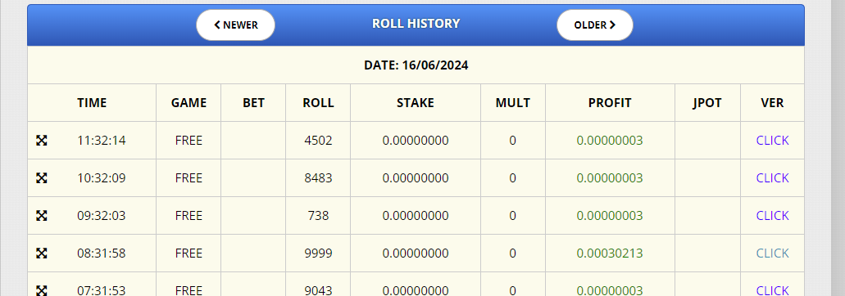Go to newer roll history
845x296 pixels.
[x=235, y=25]
